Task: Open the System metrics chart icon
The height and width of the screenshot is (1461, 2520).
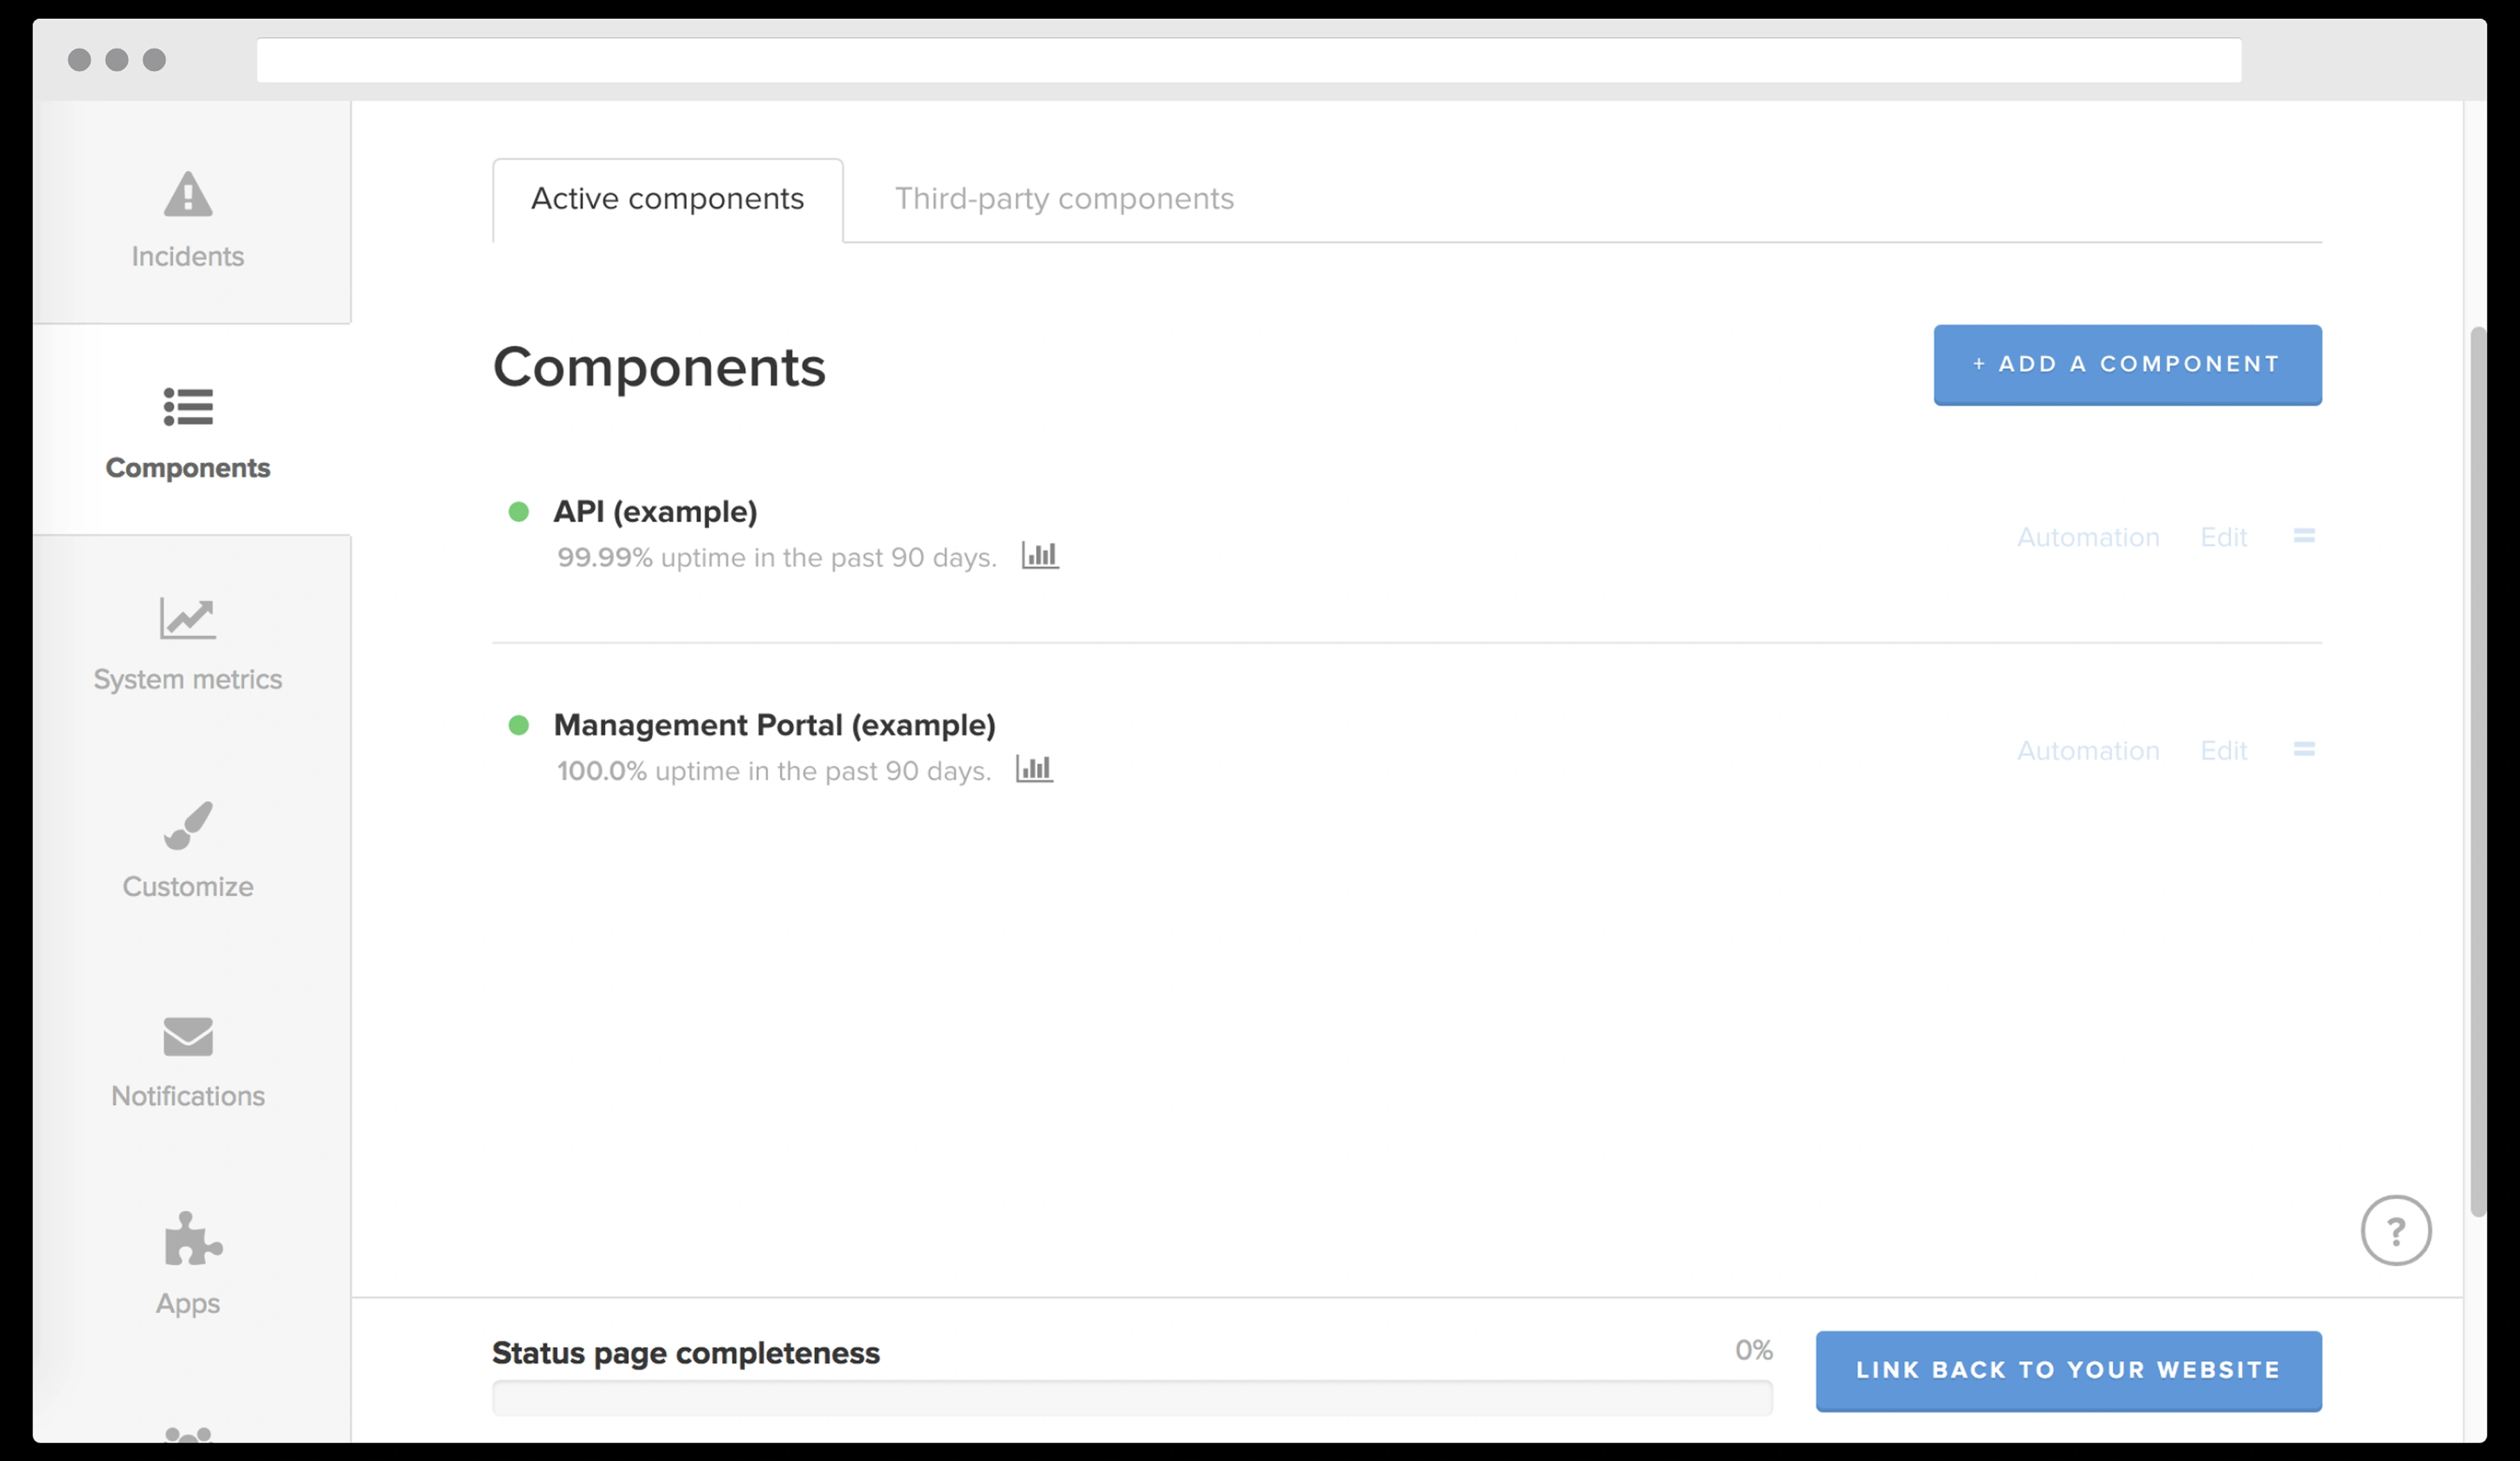Action: [x=188, y=618]
